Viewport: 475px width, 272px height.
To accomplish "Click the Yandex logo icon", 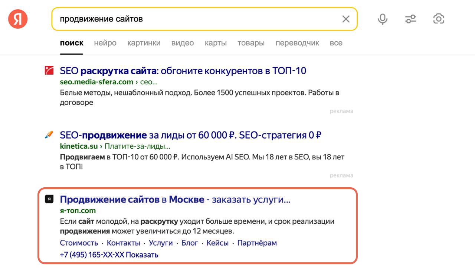I will tap(18, 19).
